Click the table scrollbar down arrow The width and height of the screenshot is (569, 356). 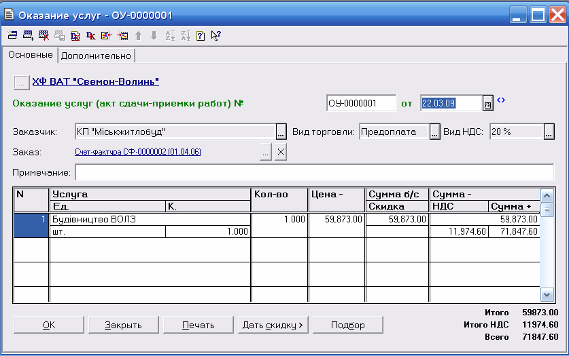click(547, 294)
